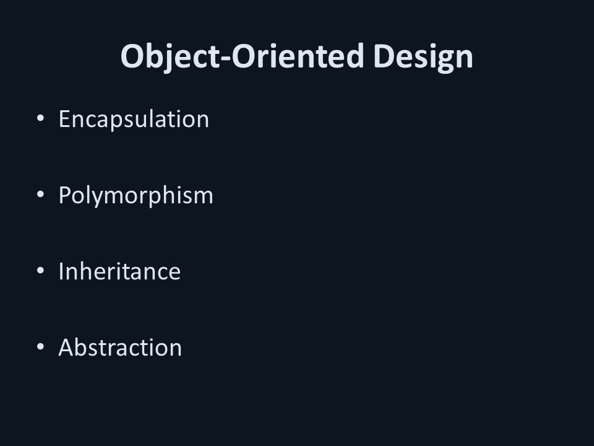Select the Polymorphism bullet text
Screen dimensions: 594x446
click(x=136, y=196)
